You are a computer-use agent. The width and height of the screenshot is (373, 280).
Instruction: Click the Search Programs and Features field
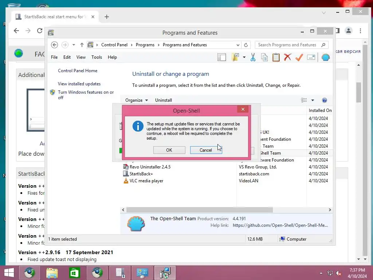tap(291, 45)
